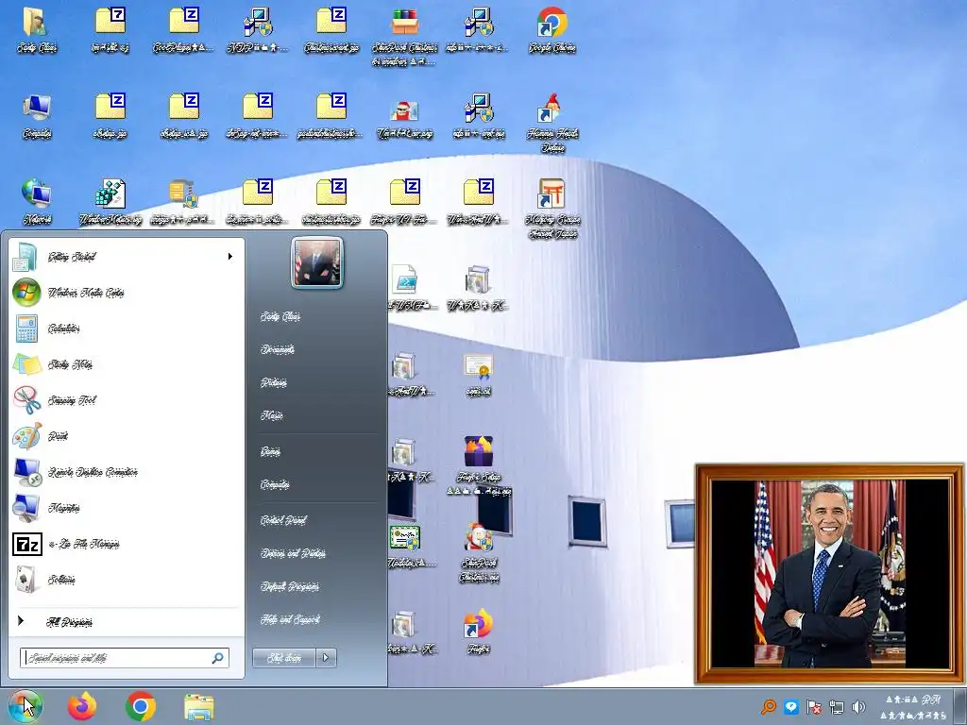Image resolution: width=967 pixels, height=725 pixels.
Task: Click the Start menu user account picture
Action: (x=317, y=262)
